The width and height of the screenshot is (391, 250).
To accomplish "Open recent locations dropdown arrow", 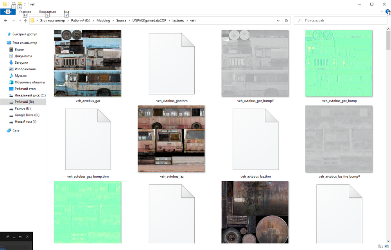I will [x=20, y=20].
